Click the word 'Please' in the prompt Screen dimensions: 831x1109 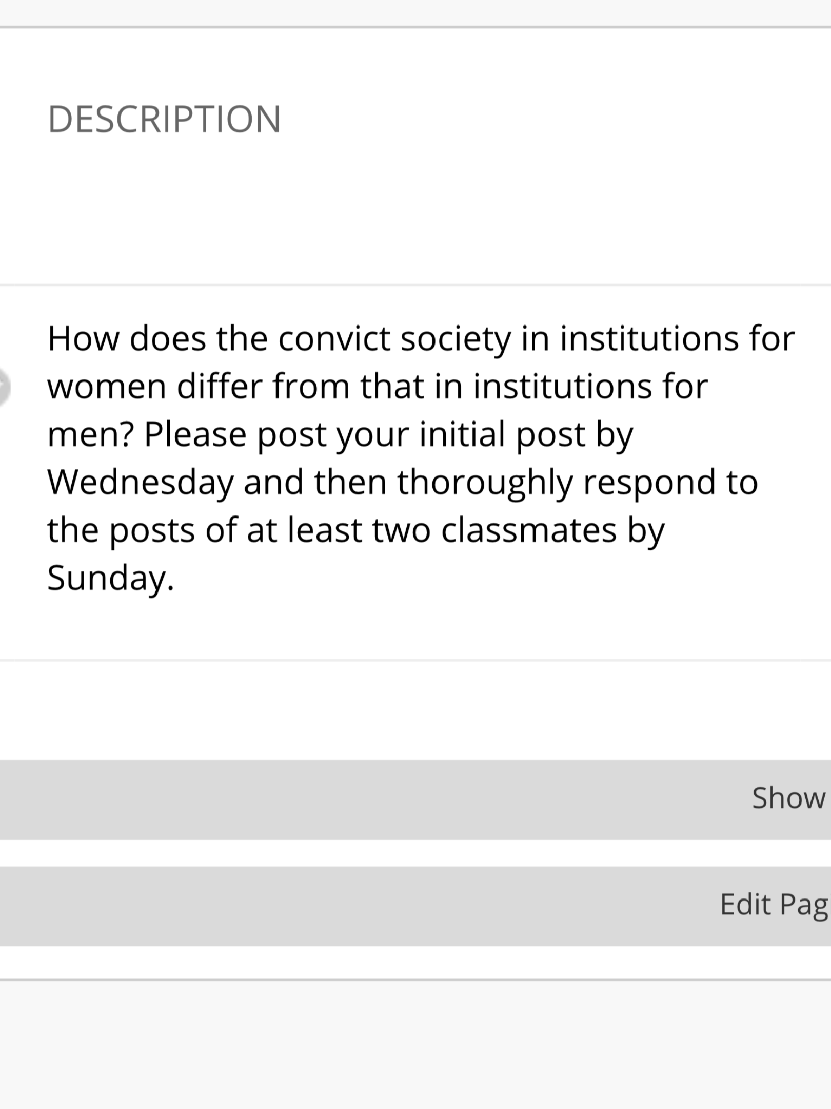(195, 435)
